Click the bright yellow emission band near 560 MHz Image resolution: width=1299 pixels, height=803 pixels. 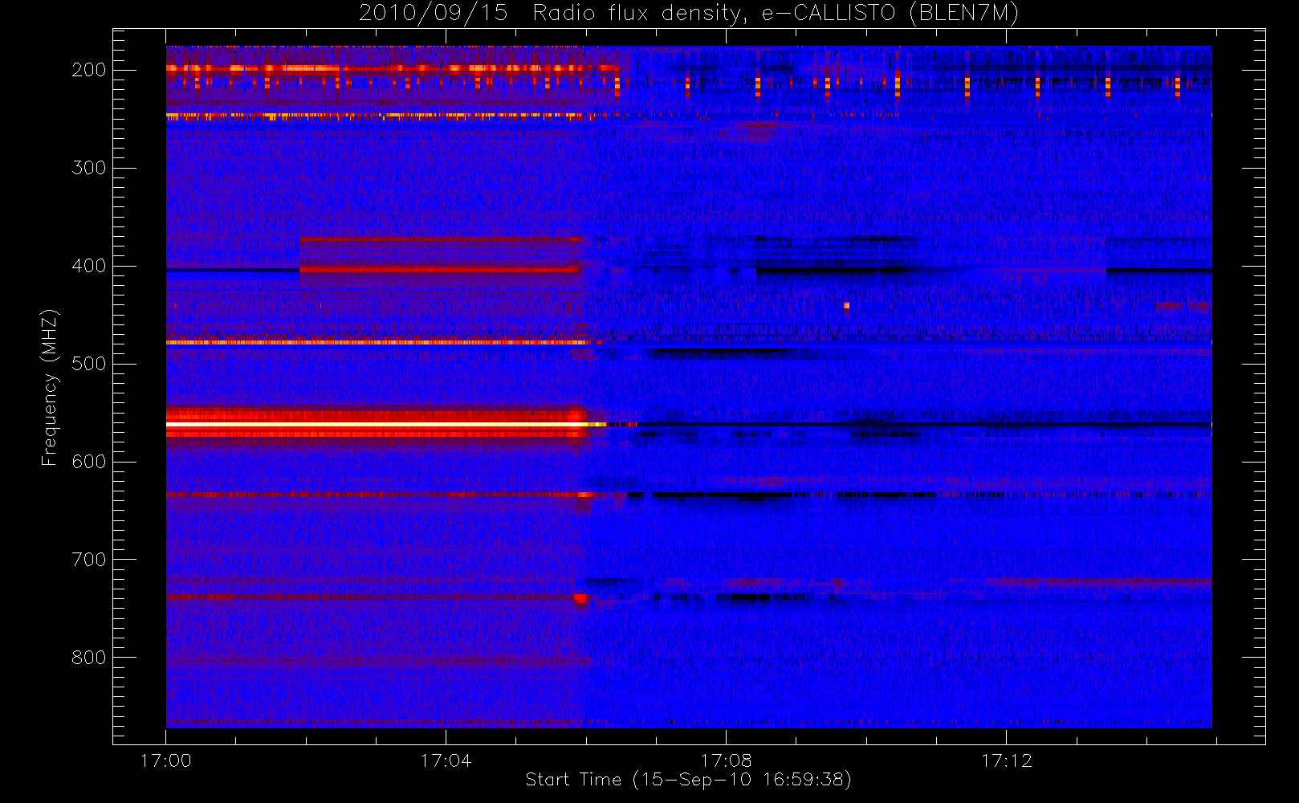pyautogui.click(x=385, y=424)
